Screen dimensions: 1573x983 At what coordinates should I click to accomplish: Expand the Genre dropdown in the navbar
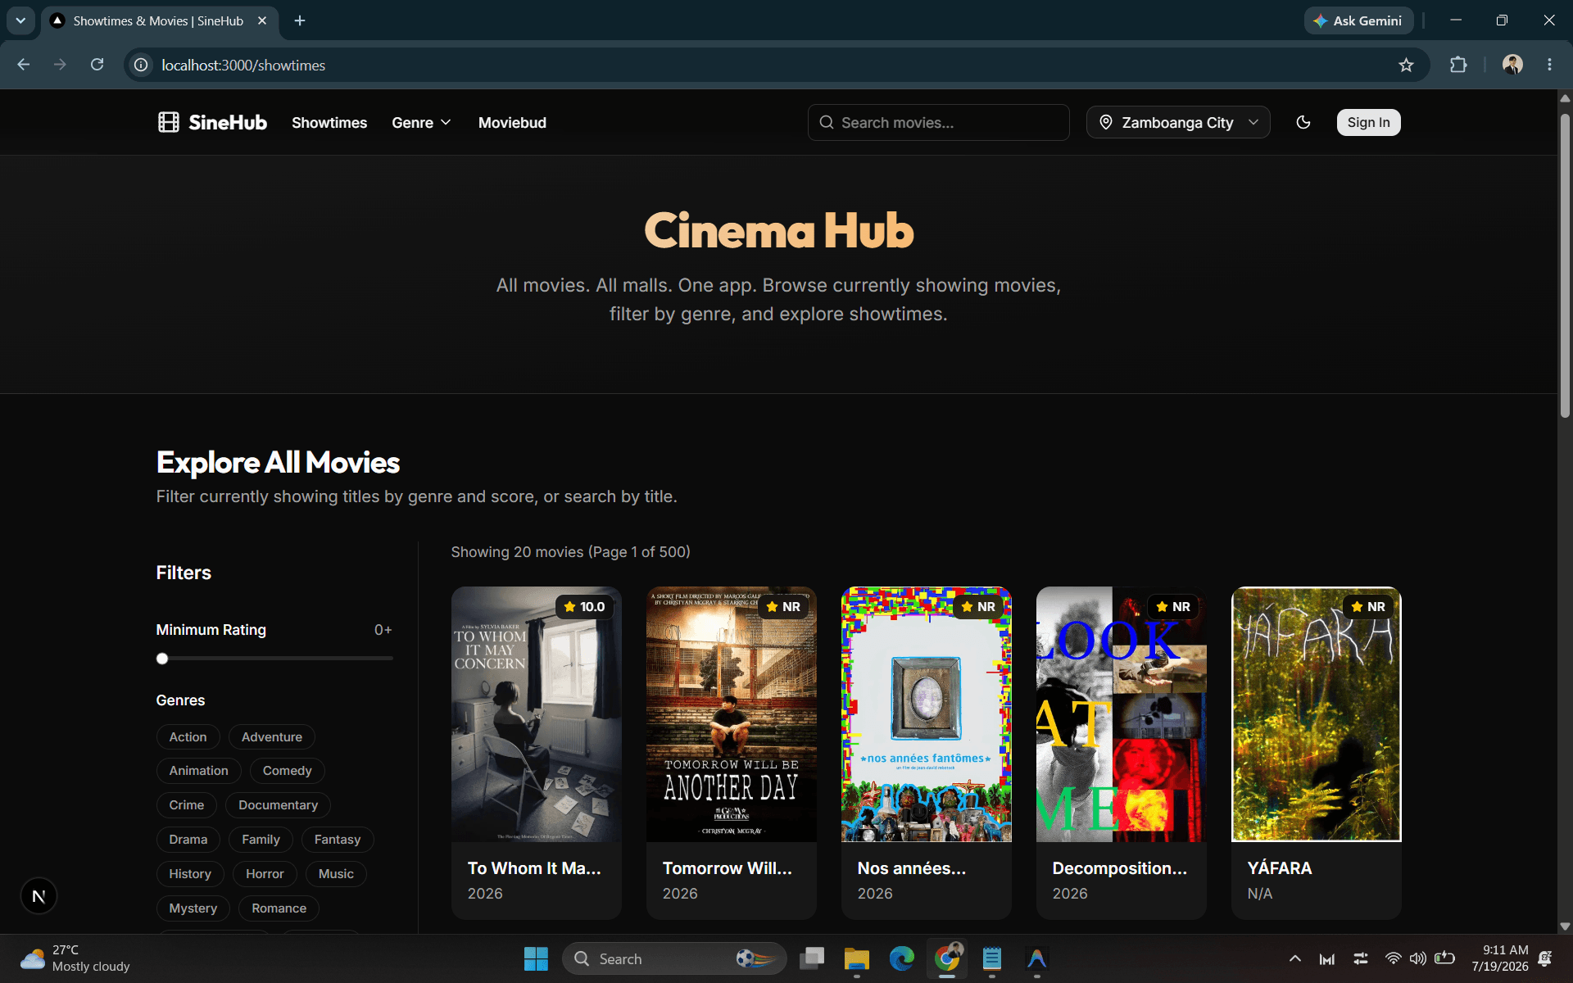(x=421, y=122)
